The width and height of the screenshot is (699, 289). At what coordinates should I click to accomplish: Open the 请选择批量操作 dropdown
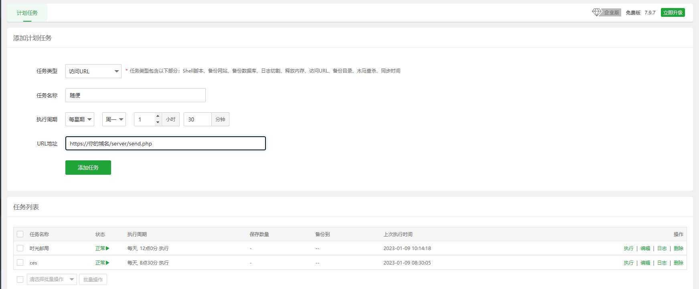coord(52,279)
